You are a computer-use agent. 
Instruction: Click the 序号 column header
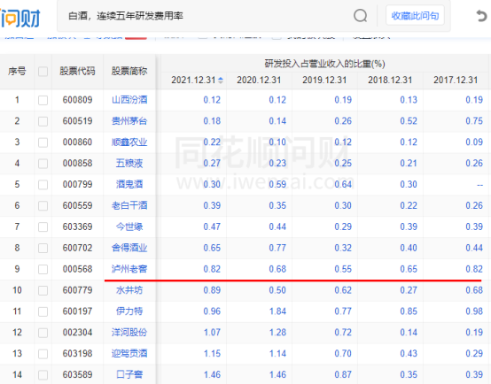tap(17, 72)
